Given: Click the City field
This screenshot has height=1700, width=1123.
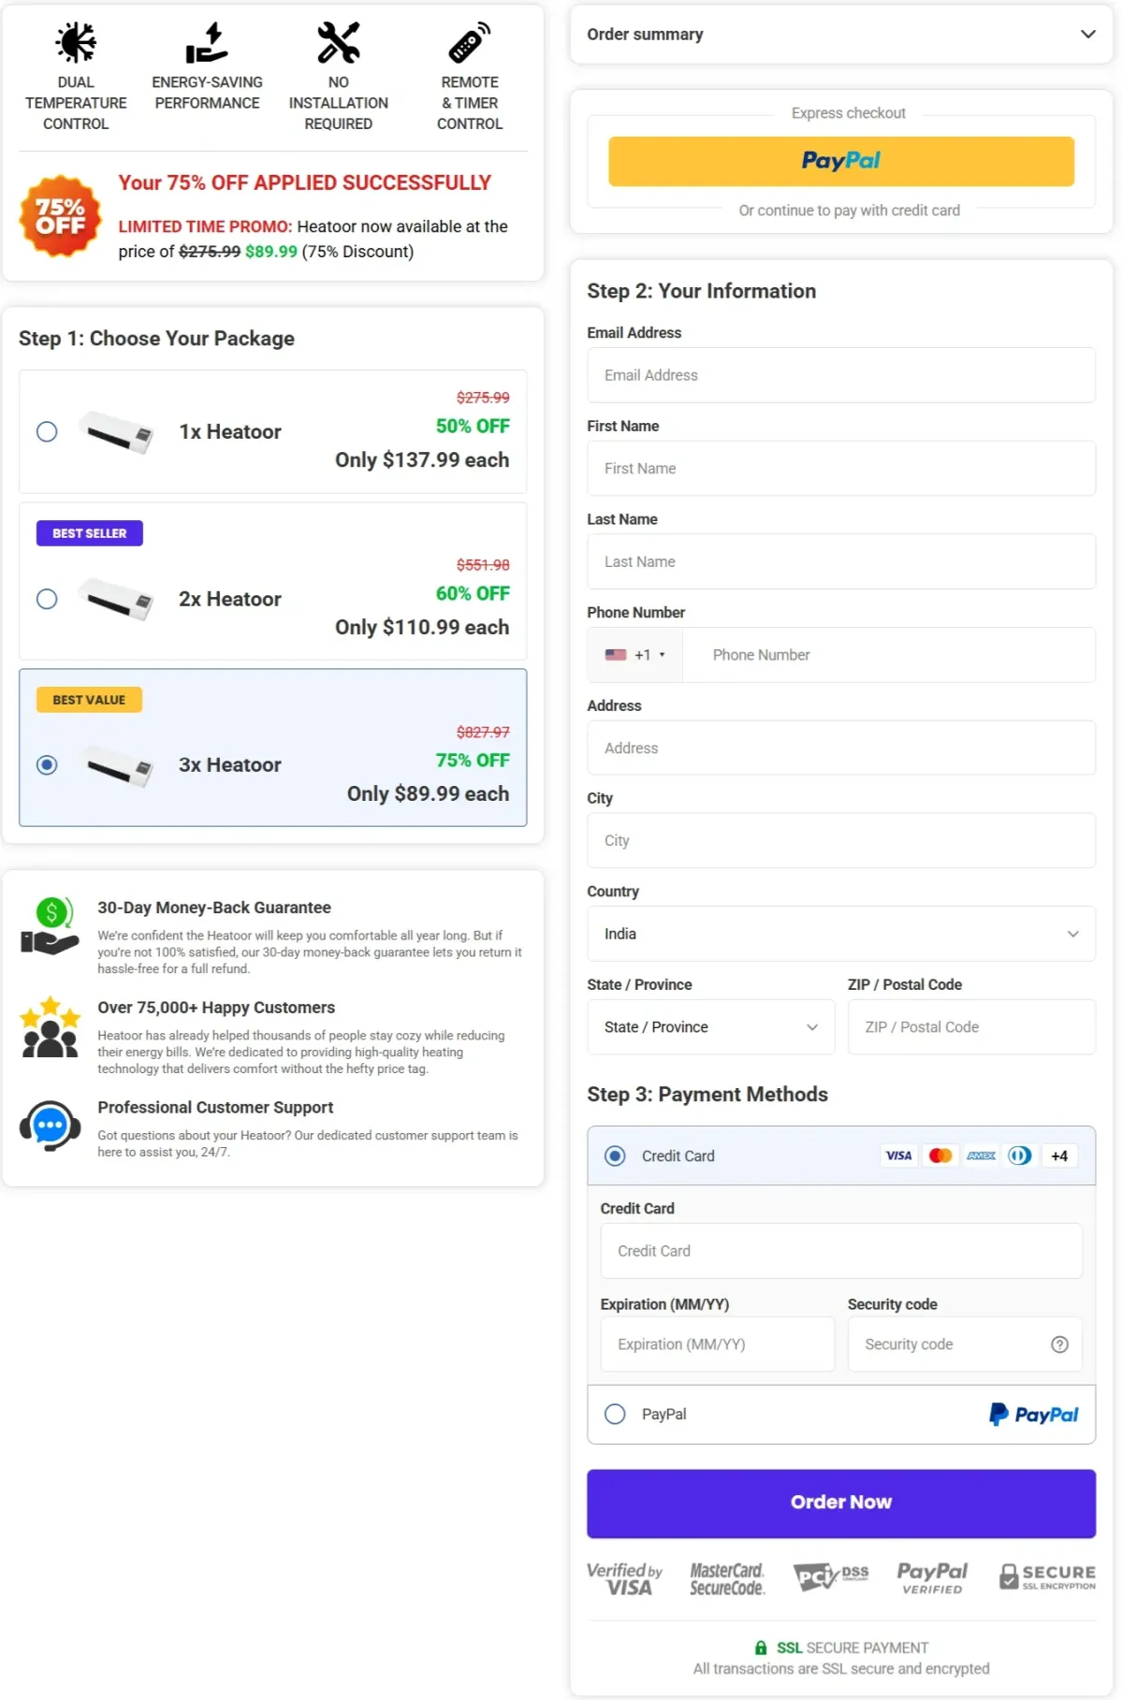Looking at the screenshot, I should coord(841,840).
